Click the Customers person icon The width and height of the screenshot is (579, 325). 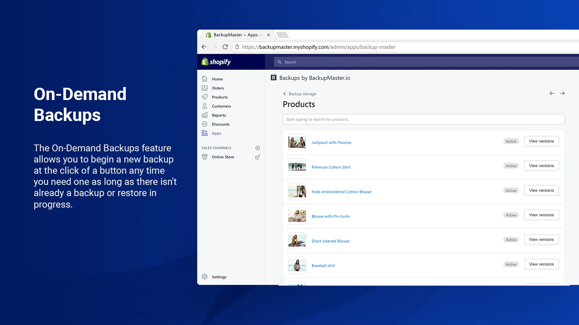pos(204,106)
